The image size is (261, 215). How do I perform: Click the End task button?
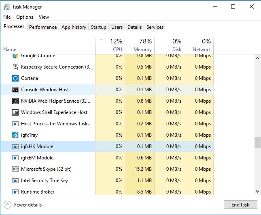tap(240, 204)
